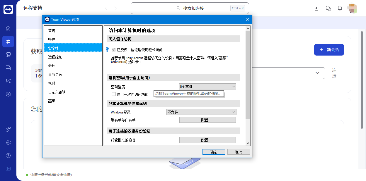Select 远程控制 options category
Image resolution: width=366 pixels, height=181 pixels.
(73, 57)
